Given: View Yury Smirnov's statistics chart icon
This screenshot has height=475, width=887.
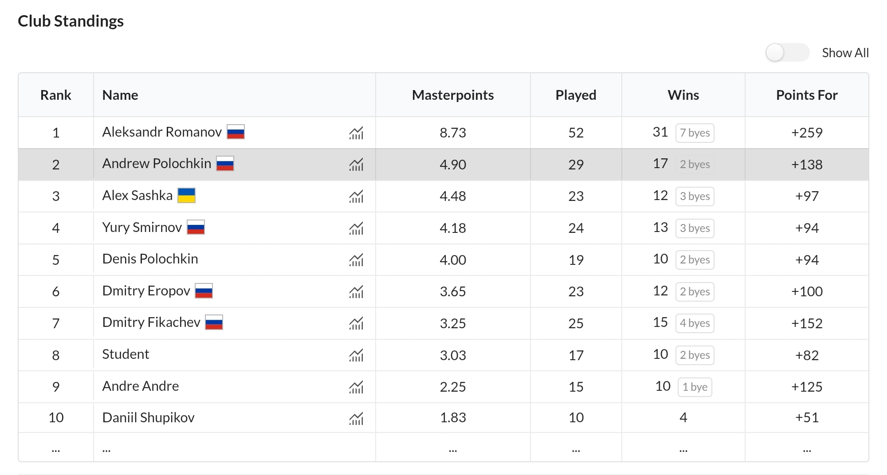Looking at the screenshot, I should coord(356,228).
